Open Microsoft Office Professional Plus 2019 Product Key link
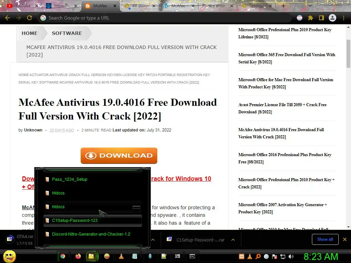Image resolution: width=351 pixels, height=263 pixels. click(285, 33)
